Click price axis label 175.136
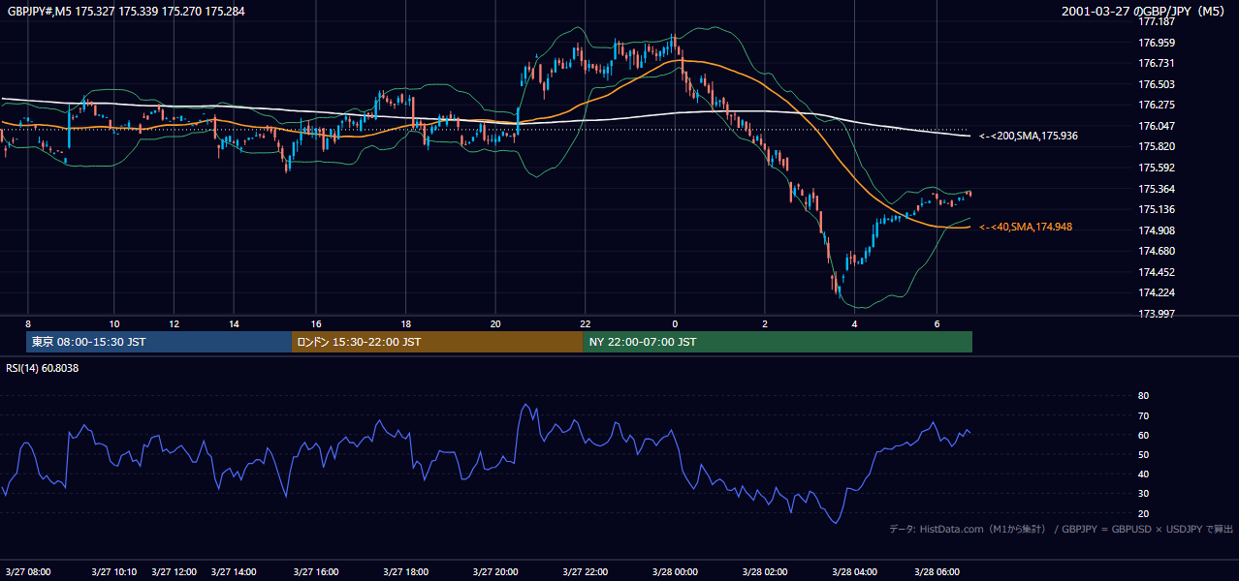This screenshot has height=581, width=1239. coord(1157,209)
